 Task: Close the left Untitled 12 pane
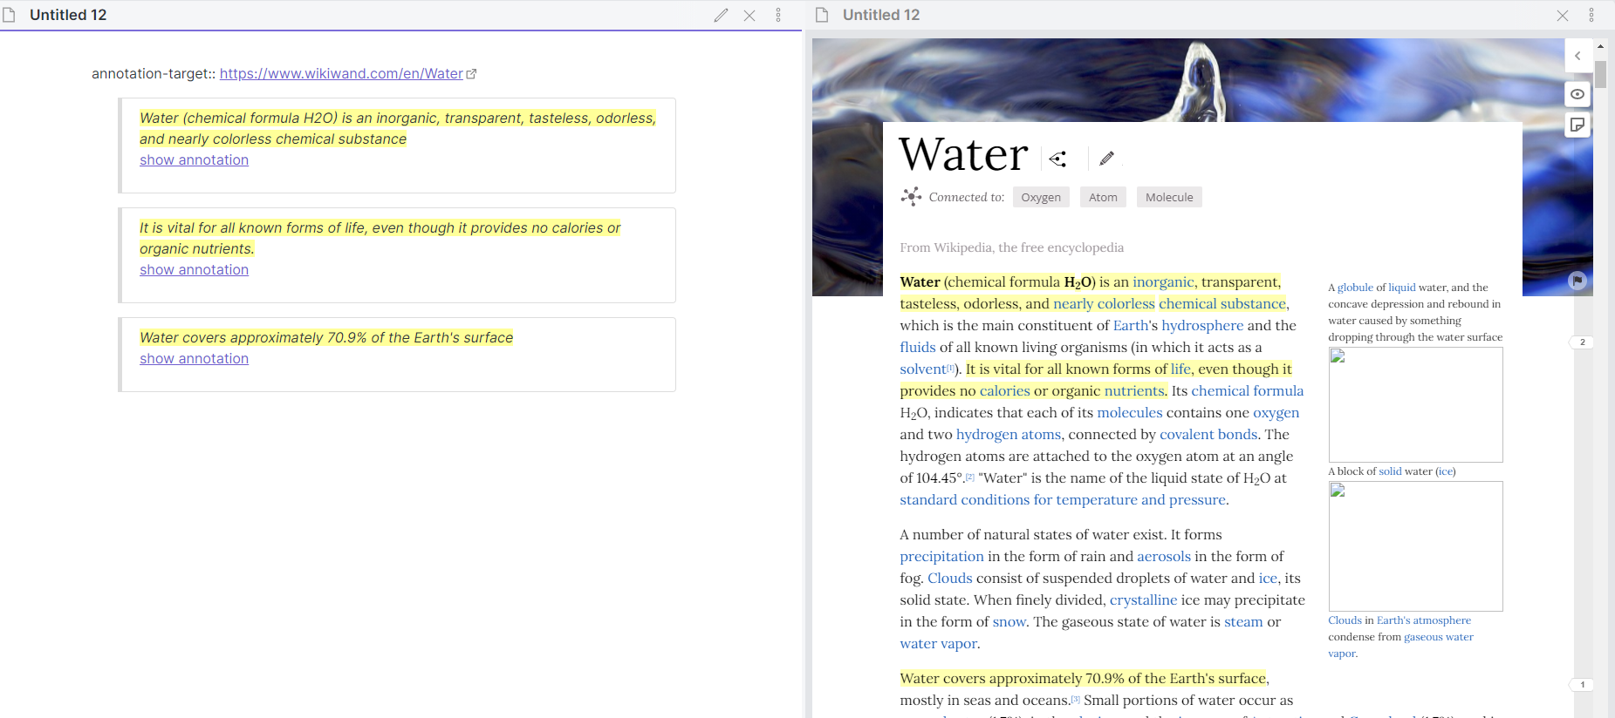click(749, 15)
